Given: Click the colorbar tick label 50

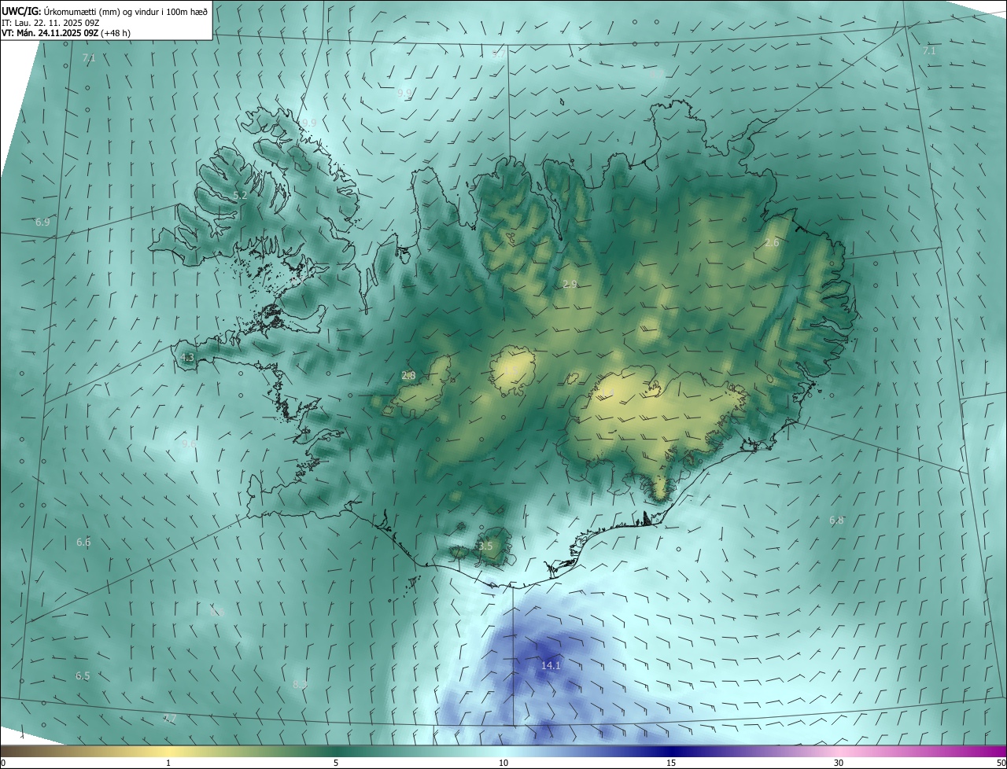Looking at the screenshot, I should [x=1001, y=763].
